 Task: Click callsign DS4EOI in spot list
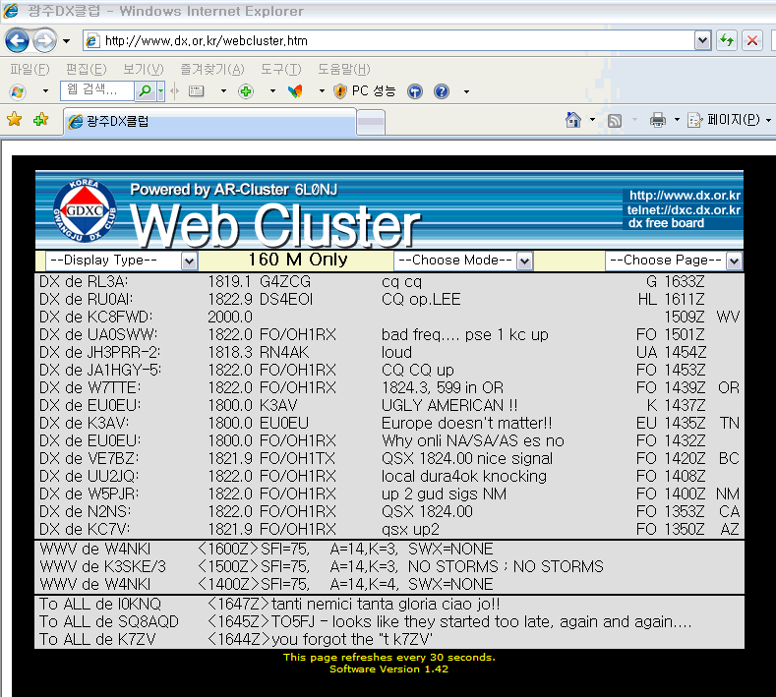click(x=286, y=299)
